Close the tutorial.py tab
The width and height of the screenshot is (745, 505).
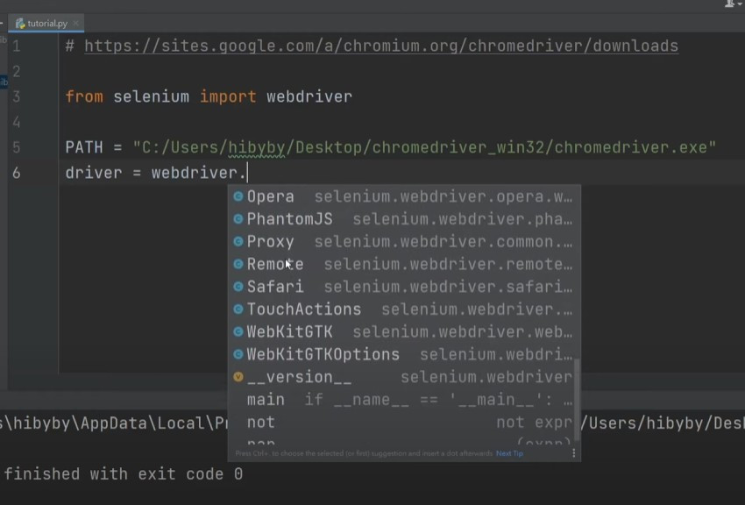(75, 23)
